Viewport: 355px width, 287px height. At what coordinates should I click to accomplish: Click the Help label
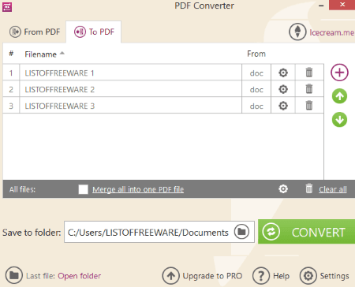[281, 276]
